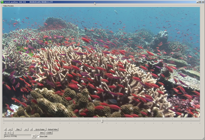Set the Intro marker

[x=42, y=133]
